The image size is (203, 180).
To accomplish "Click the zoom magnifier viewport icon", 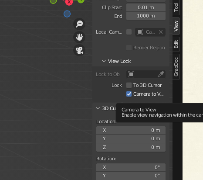I will click(79, 24).
